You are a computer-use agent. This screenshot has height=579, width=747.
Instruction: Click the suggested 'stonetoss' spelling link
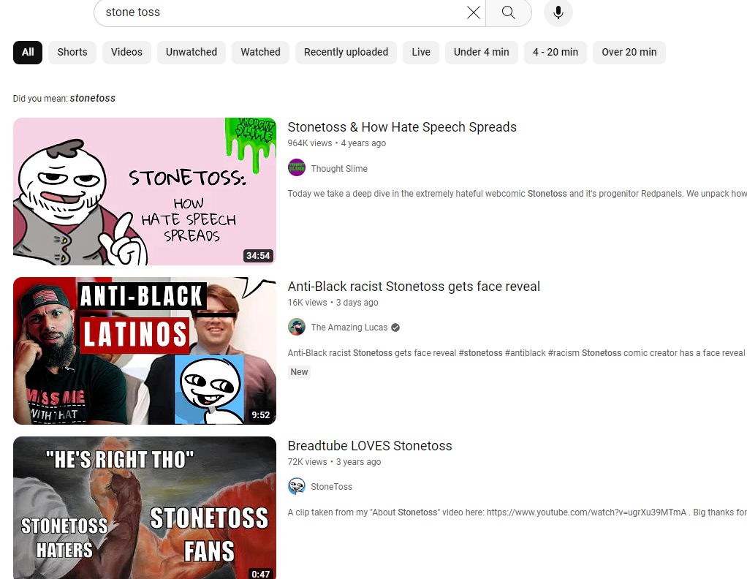pyautogui.click(x=92, y=98)
